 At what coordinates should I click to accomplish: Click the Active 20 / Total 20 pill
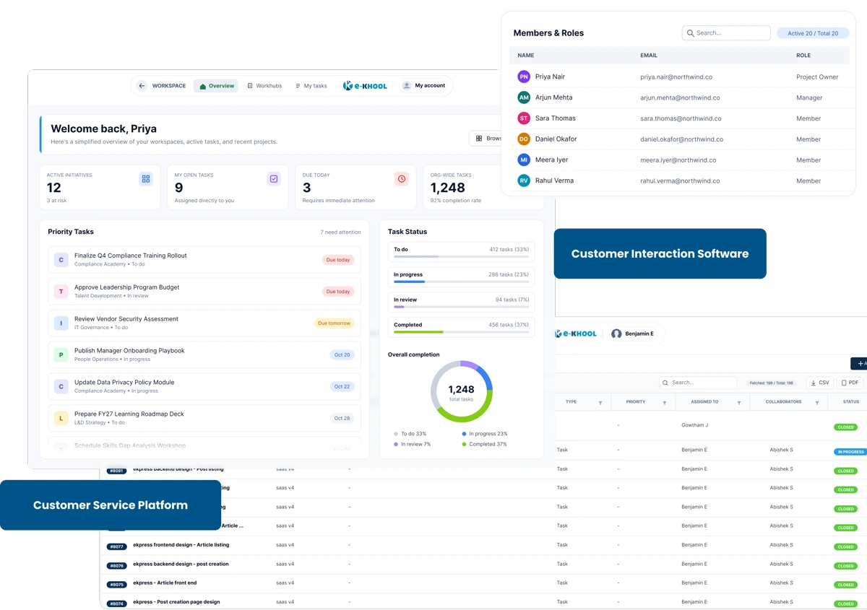(x=813, y=33)
